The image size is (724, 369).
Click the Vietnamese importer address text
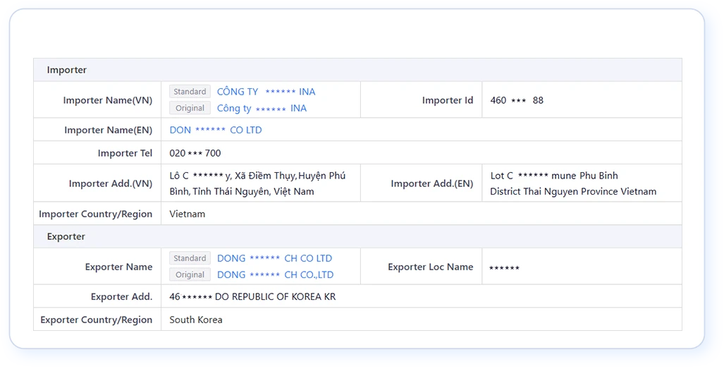click(x=257, y=183)
